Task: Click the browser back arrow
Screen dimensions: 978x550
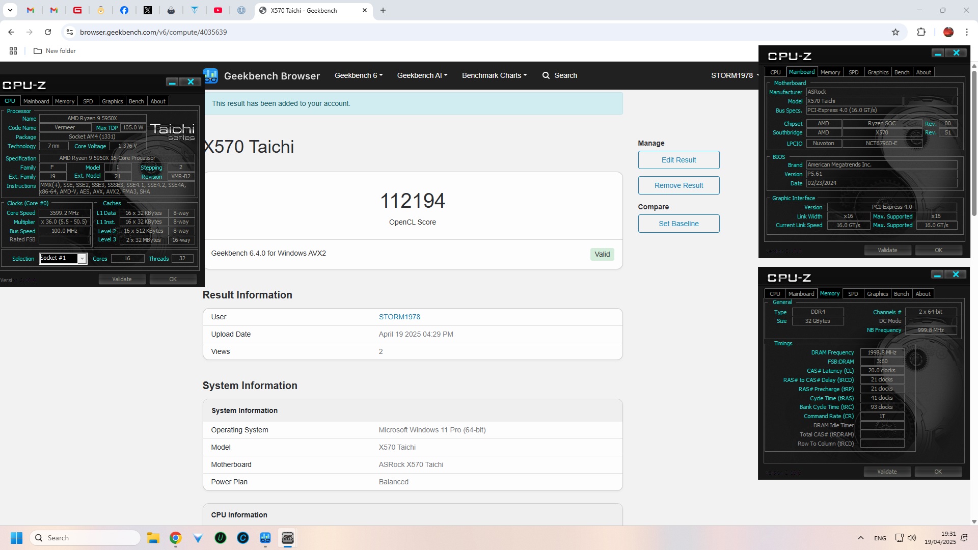Action: coord(11,32)
